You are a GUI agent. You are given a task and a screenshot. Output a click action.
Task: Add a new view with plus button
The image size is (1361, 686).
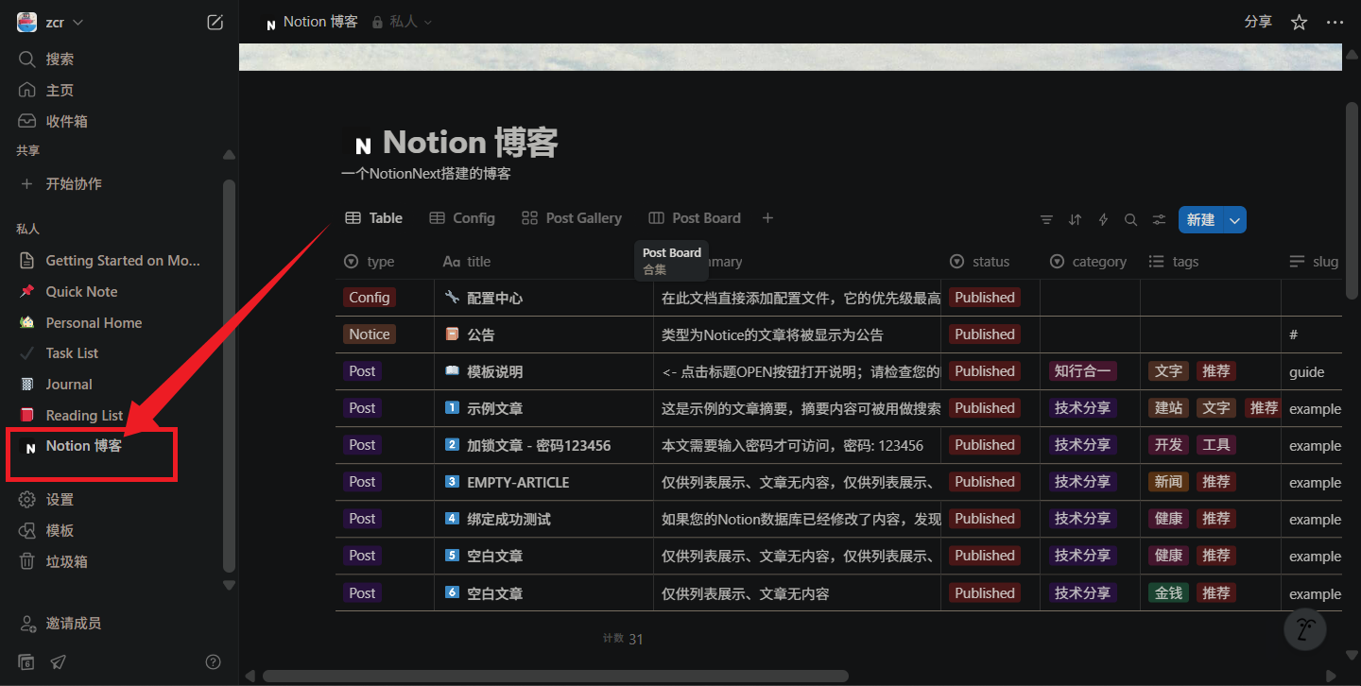(x=767, y=218)
